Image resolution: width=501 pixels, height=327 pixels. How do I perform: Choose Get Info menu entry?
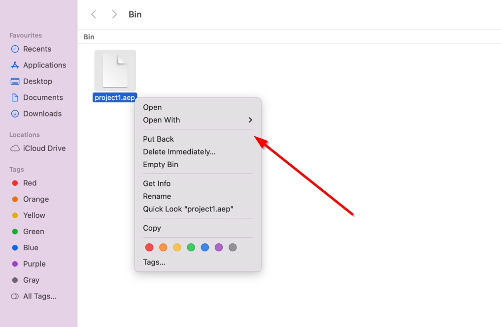pos(157,183)
